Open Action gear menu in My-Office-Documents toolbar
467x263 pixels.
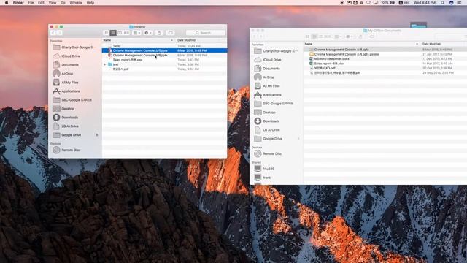350,37
